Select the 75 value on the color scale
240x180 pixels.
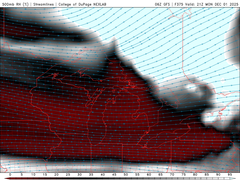click(184, 175)
